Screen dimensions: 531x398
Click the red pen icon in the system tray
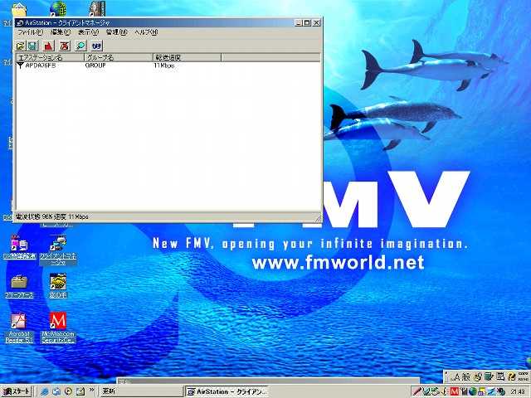click(x=417, y=392)
